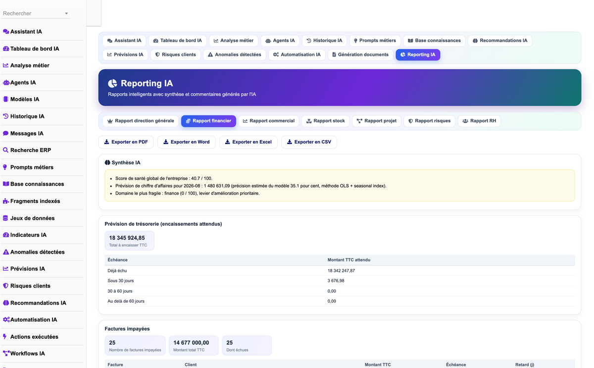Select the Rapport projet tab

377,121
